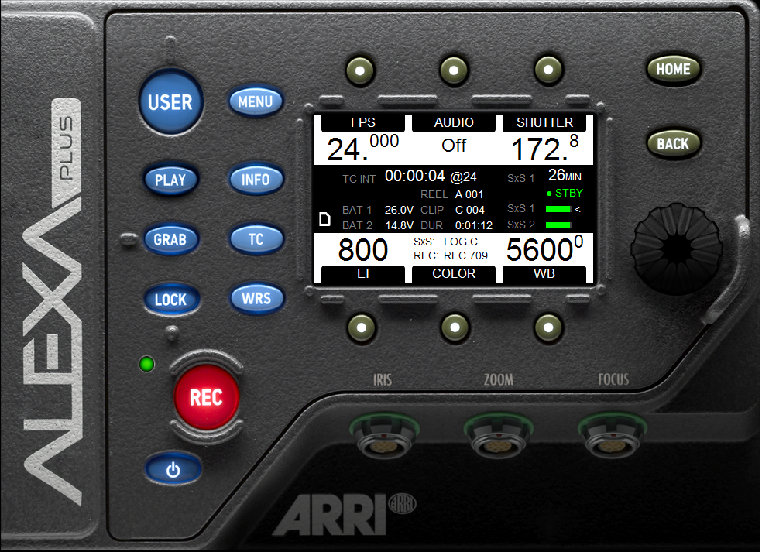Toggle the LOCK button

[170, 300]
